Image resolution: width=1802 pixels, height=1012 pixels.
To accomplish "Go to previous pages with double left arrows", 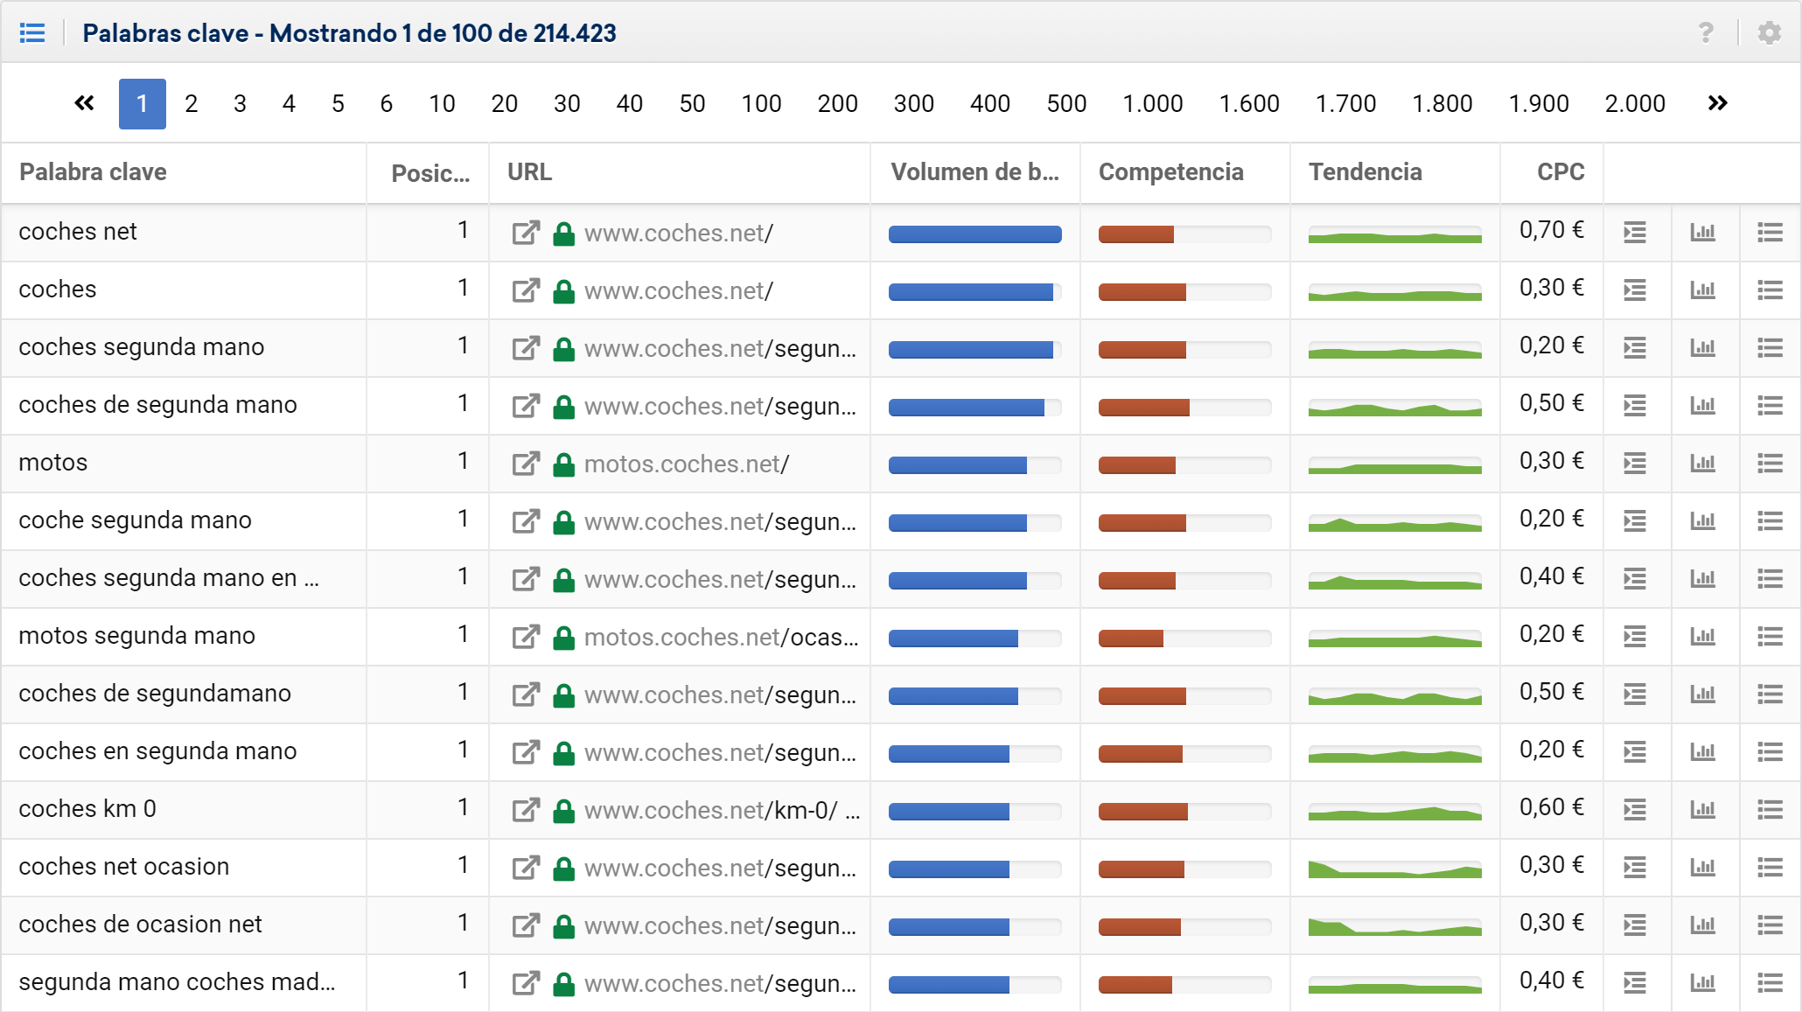I will [84, 103].
